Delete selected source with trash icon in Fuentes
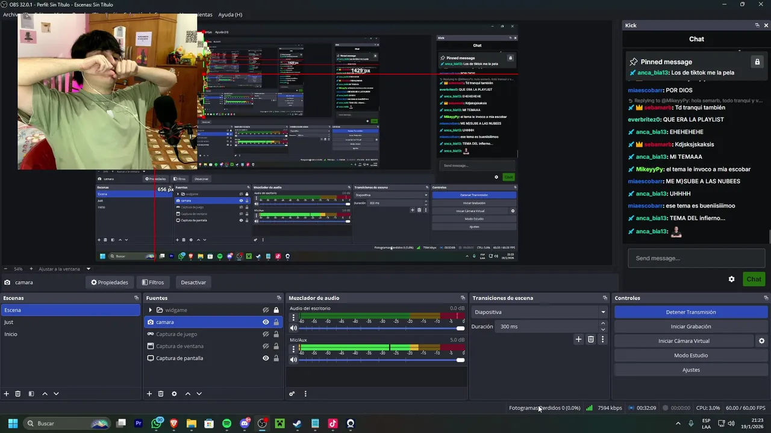771x433 pixels. 161,394
